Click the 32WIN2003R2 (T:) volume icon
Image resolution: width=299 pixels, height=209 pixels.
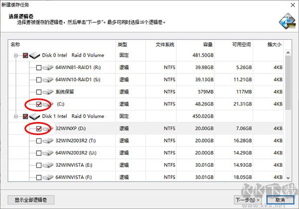click(48, 141)
